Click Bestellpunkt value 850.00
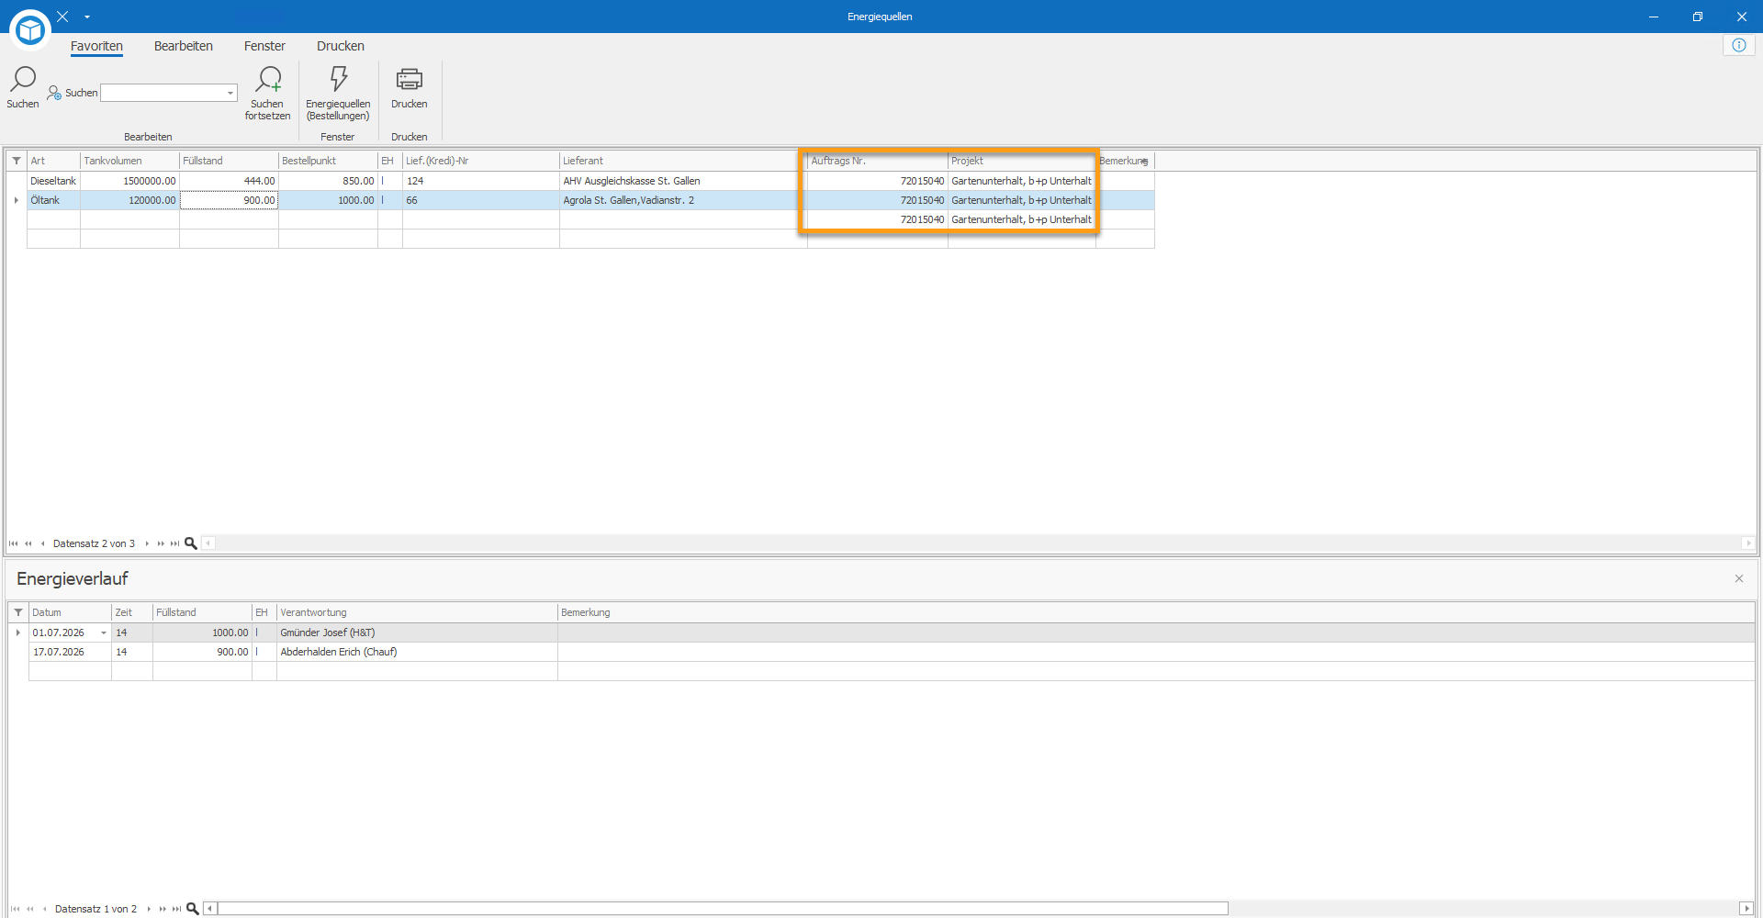This screenshot has height=918, width=1763. coord(328,181)
